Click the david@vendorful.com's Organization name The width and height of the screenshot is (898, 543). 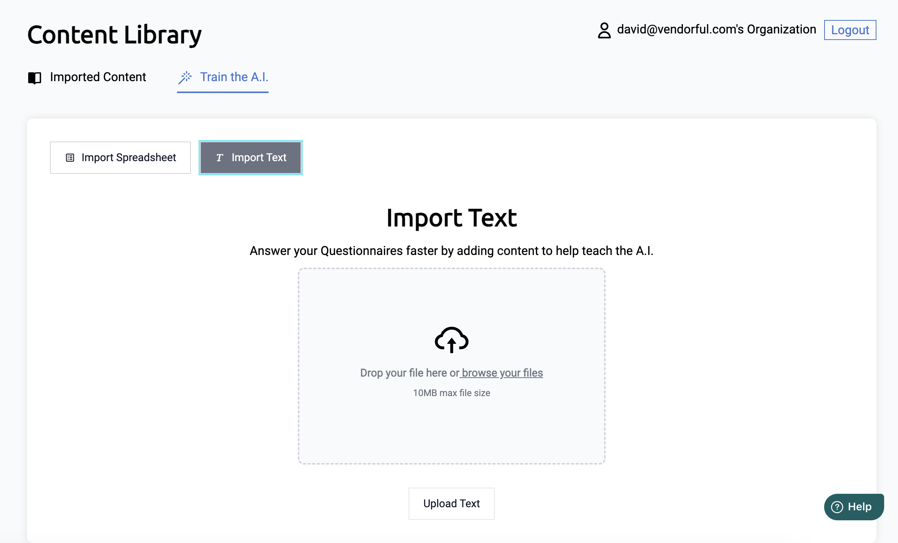point(716,30)
